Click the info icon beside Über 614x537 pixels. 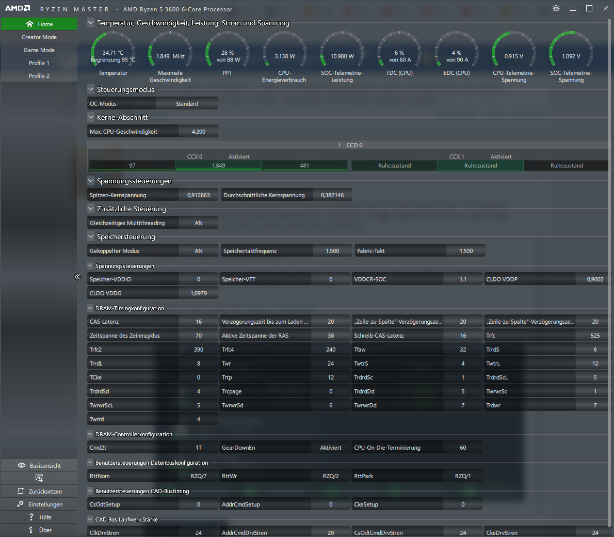(30, 530)
